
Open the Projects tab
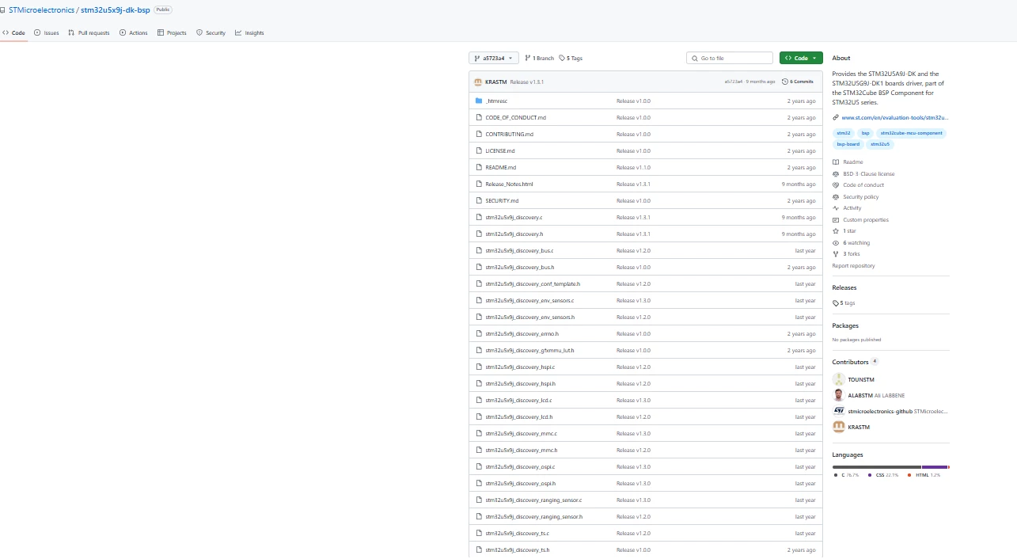[172, 32]
